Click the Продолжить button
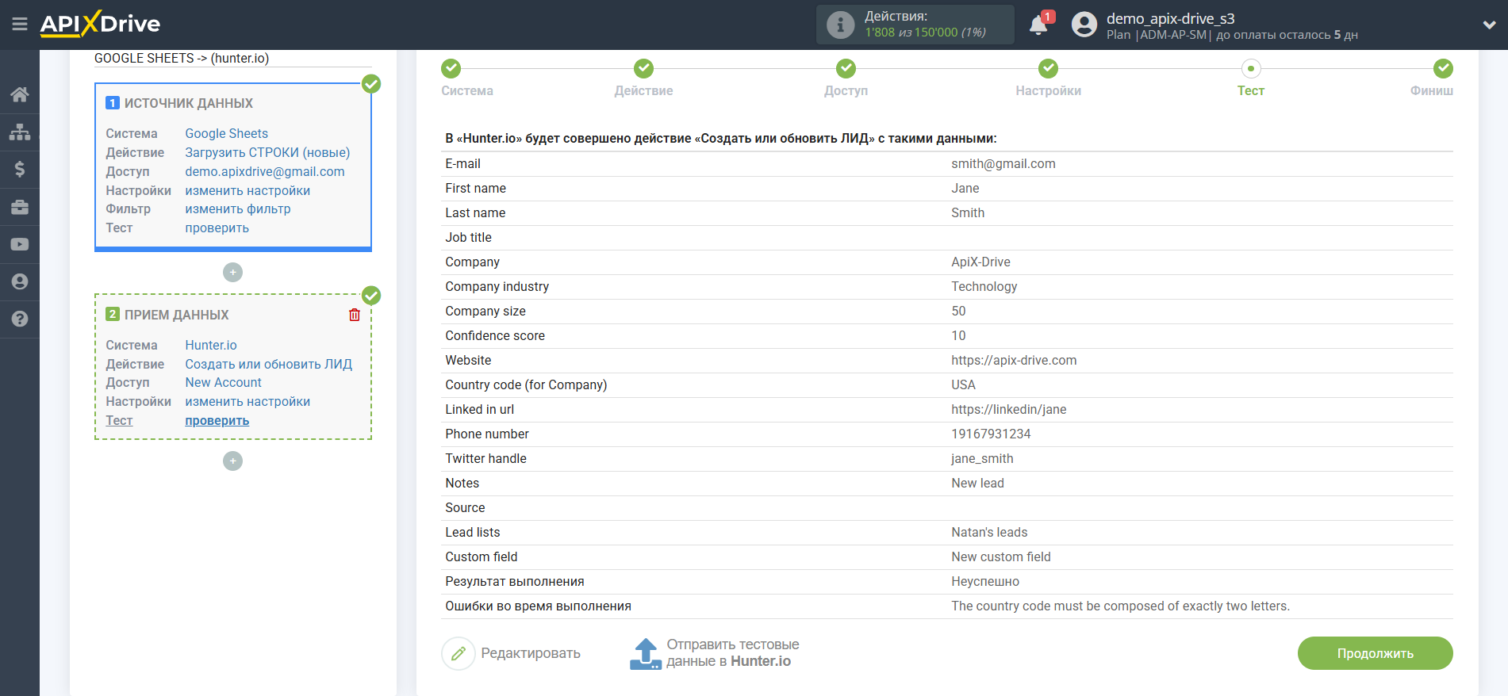Screen dimensions: 1508x696 click(x=1375, y=653)
